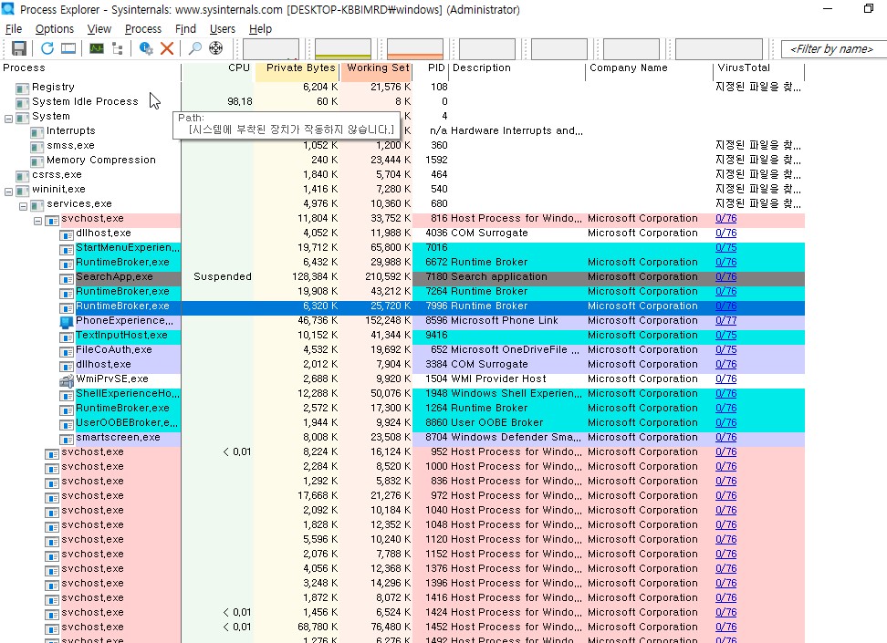The width and height of the screenshot is (887, 643).
Task: Open the Options menu
Action: coord(55,29)
